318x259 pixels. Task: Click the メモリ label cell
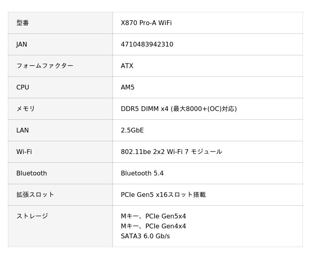pyautogui.click(x=25, y=109)
